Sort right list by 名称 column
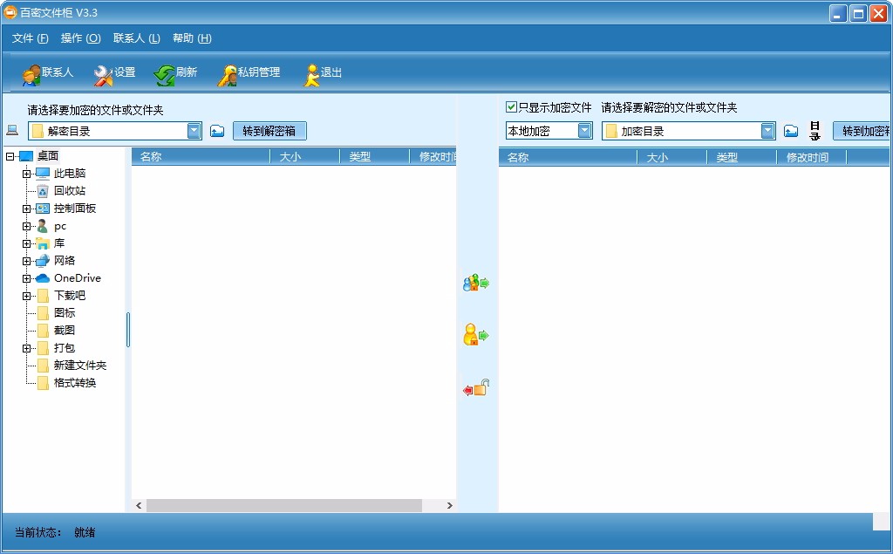Screen dimensions: 893x554 point(569,157)
